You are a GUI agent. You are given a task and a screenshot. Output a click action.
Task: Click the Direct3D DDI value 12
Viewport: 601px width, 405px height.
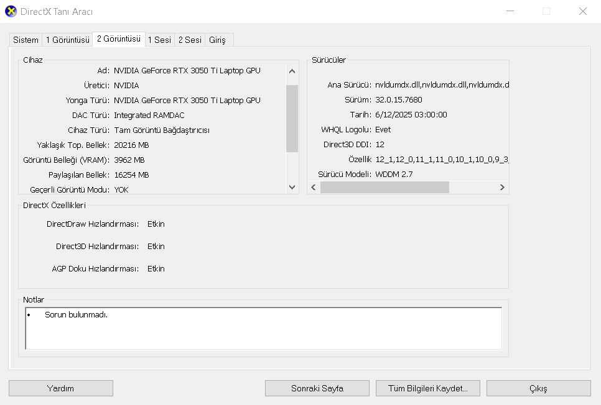pyautogui.click(x=380, y=145)
